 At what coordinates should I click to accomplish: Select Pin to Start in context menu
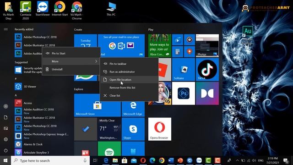(71, 53)
